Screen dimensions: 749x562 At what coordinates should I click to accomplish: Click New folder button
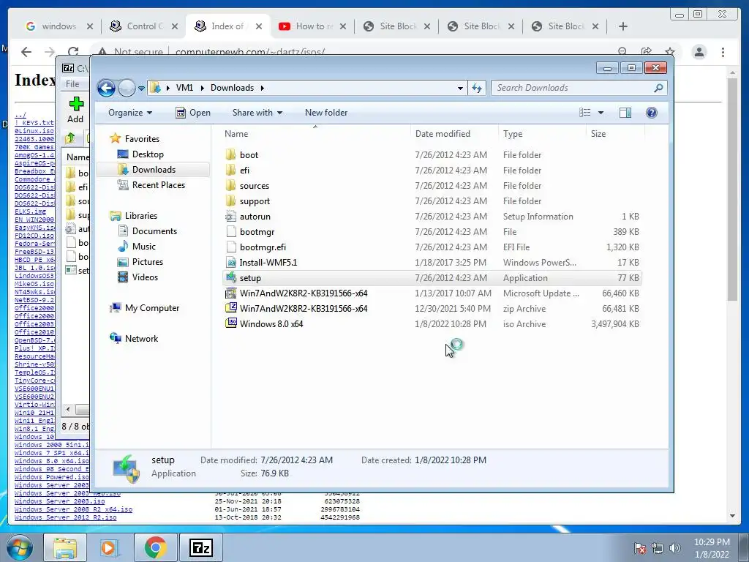click(326, 113)
